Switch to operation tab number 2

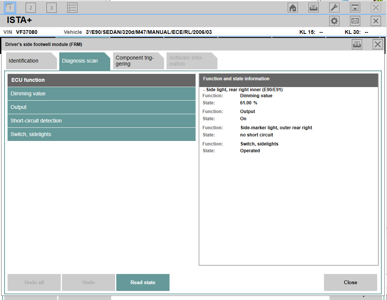(31, 8)
